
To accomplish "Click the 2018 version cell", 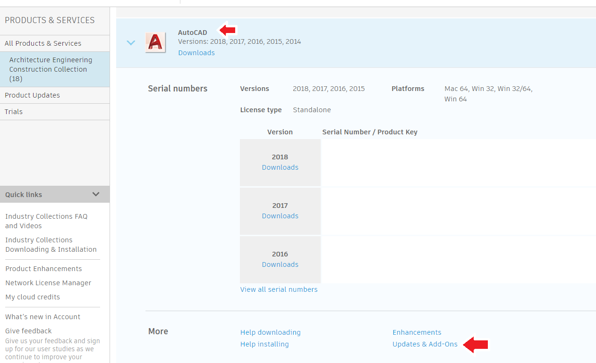I will (280, 162).
